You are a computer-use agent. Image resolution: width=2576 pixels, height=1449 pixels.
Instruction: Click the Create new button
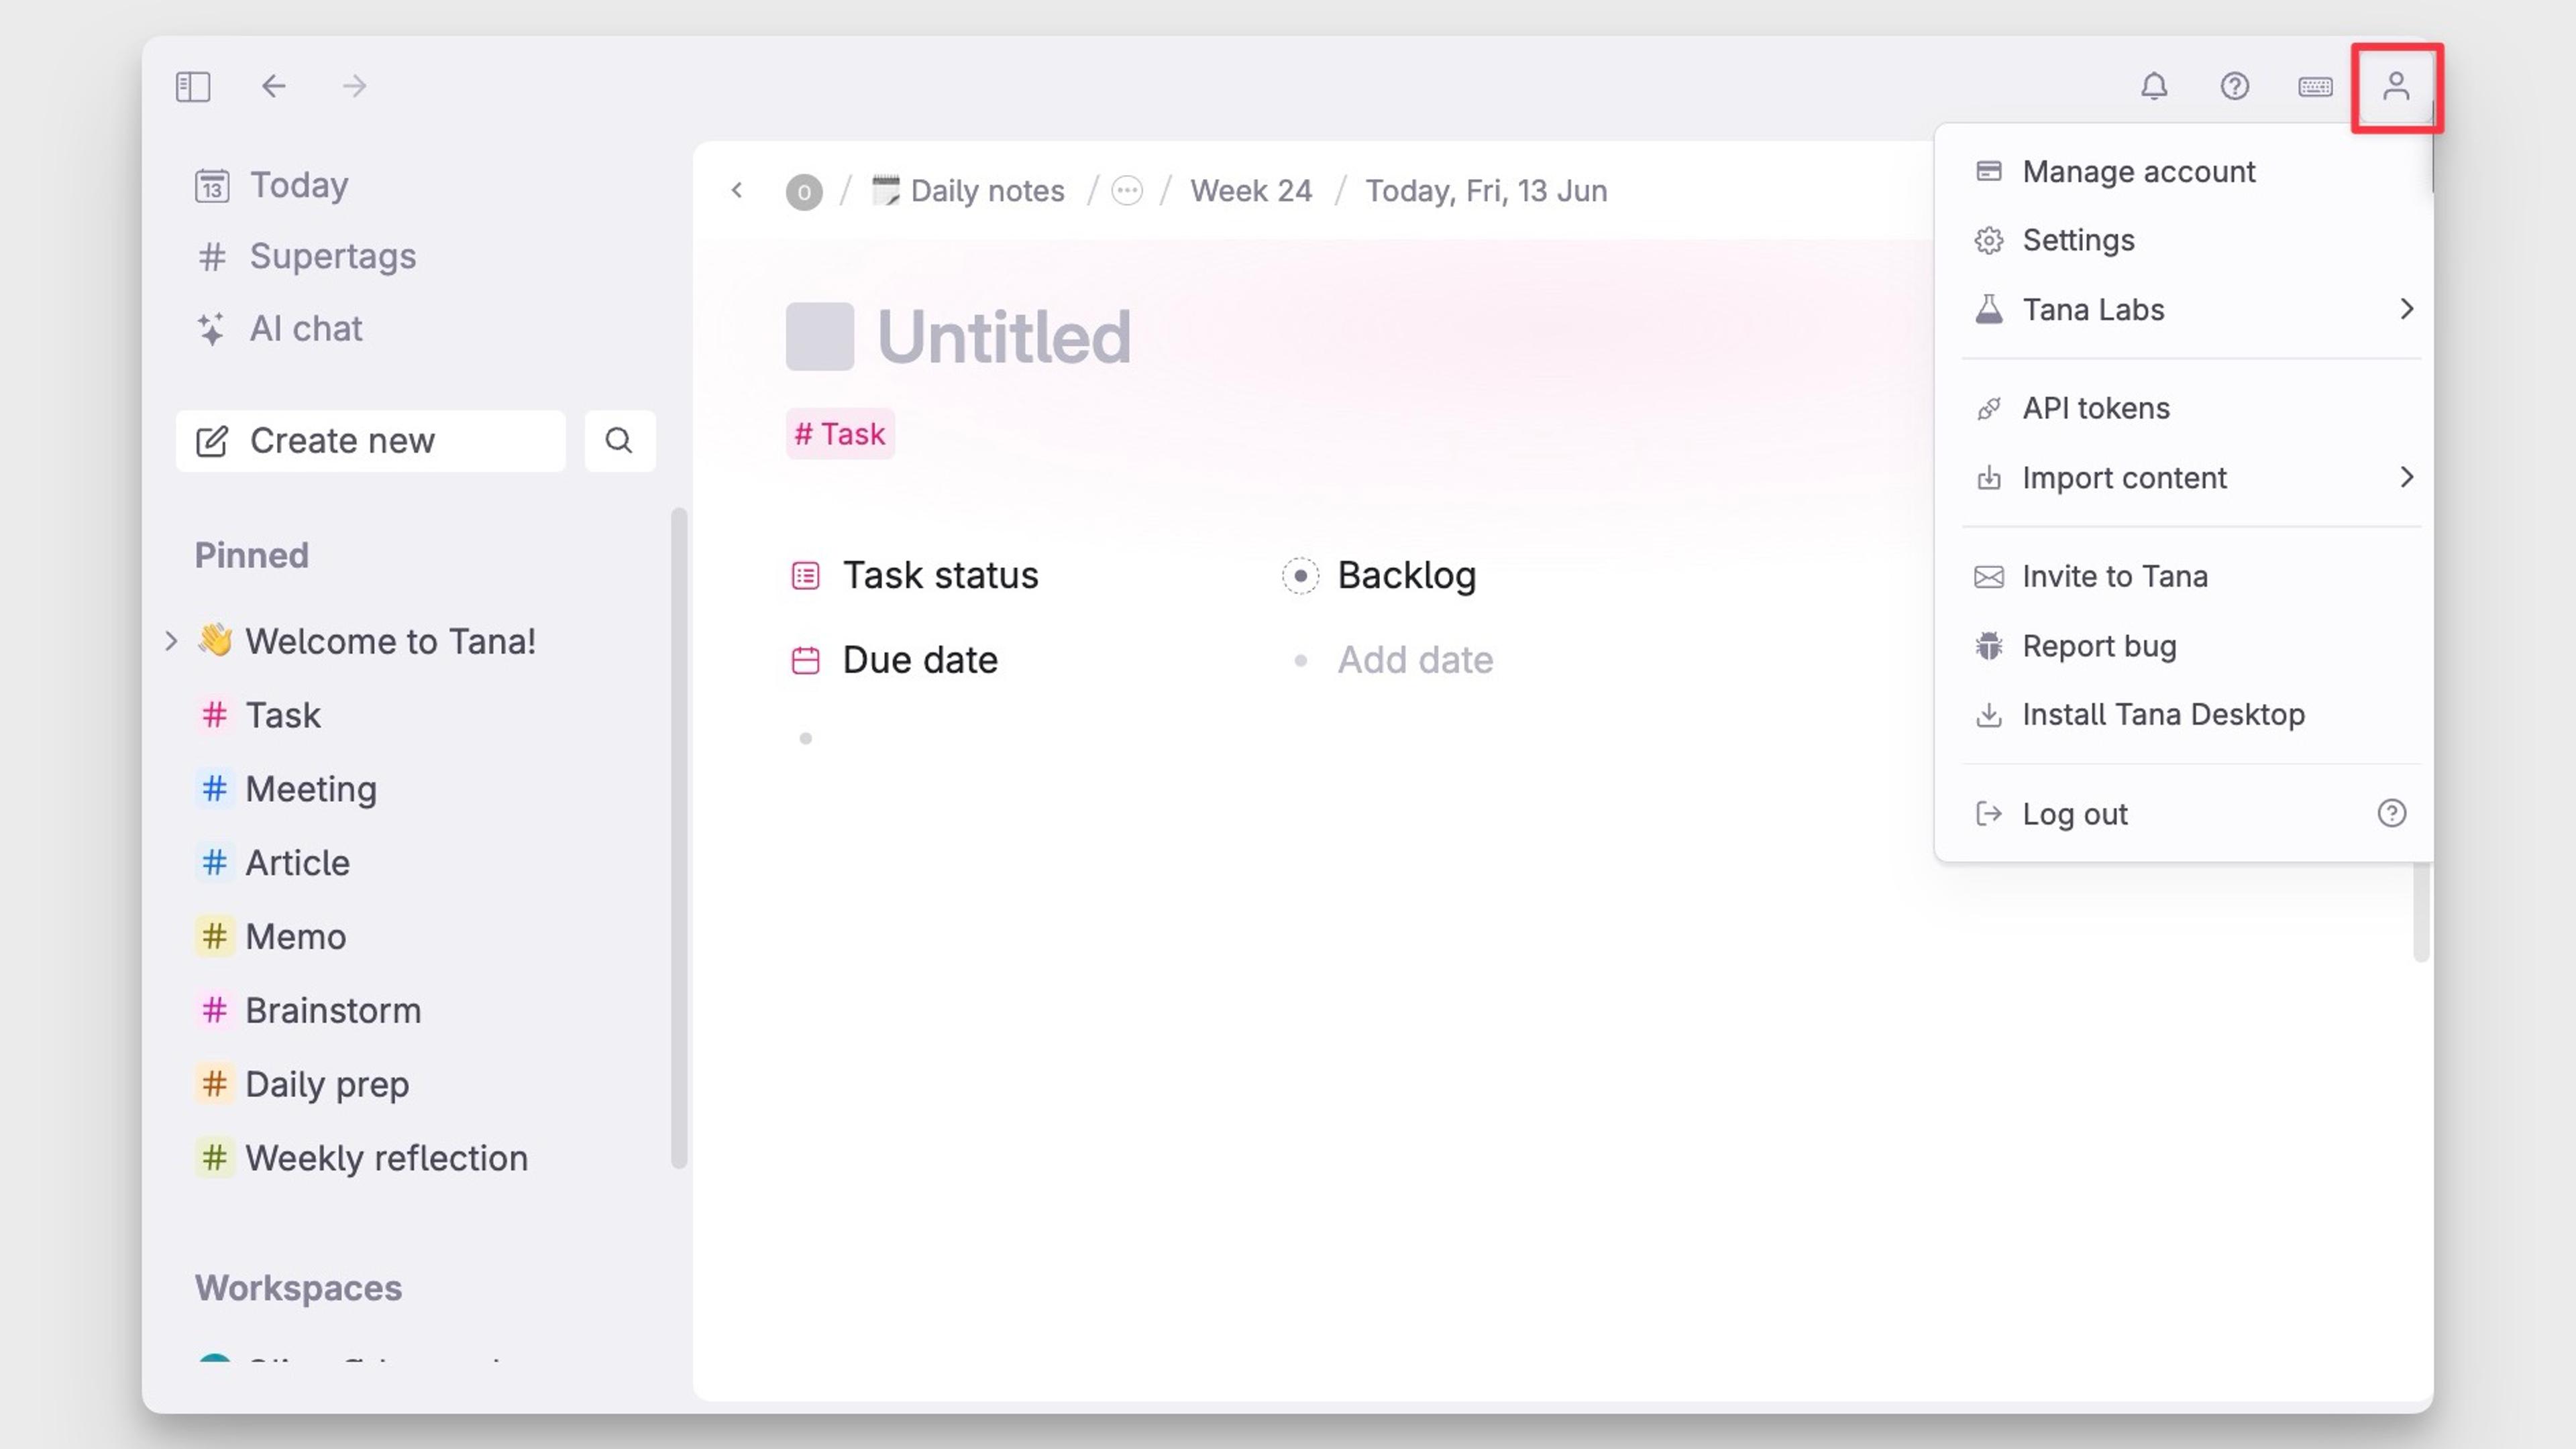point(370,441)
